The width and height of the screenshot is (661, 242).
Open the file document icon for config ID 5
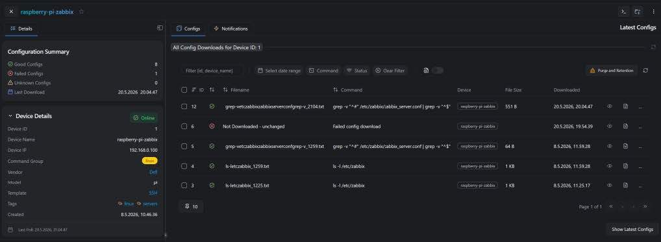click(625, 146)
